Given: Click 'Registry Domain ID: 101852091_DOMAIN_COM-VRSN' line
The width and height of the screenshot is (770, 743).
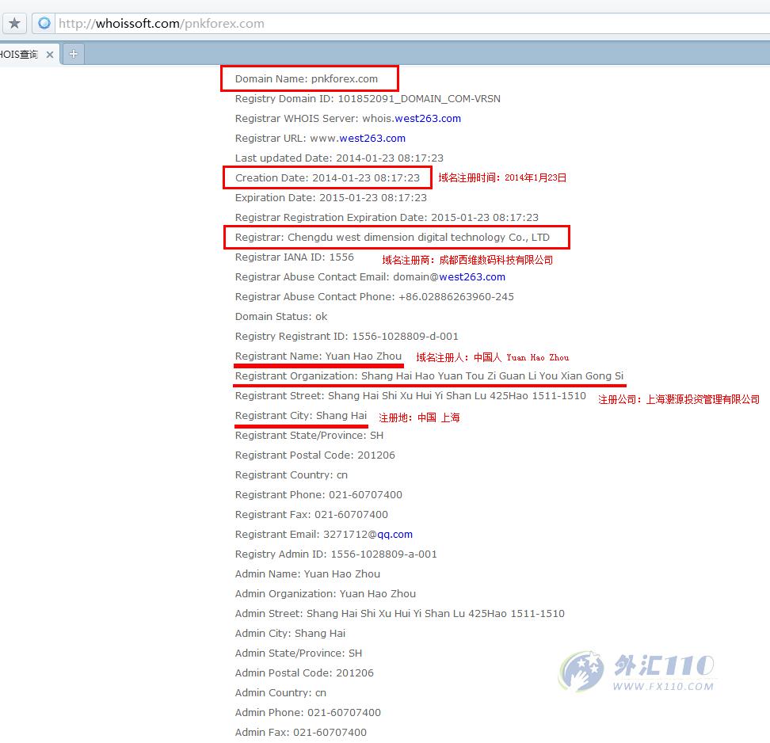Looking at the screenshot, I should coord(368,99).
